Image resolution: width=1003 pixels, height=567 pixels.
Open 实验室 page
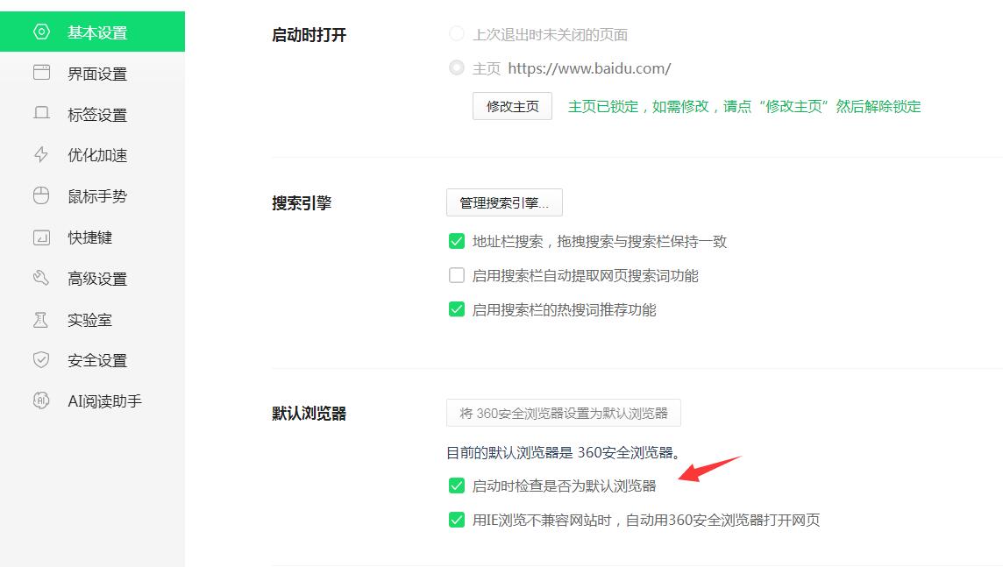point(92,320)
